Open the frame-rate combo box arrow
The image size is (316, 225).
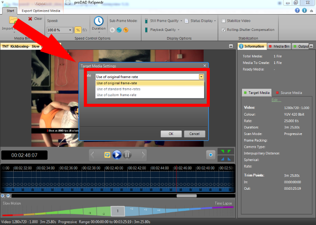201,77
